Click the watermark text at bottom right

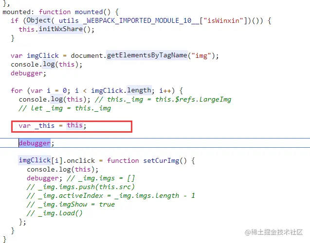(x=274, y=232)
